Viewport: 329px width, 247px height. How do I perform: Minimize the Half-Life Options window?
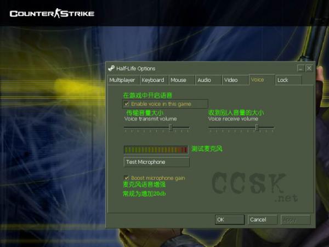tap(301, 68)
